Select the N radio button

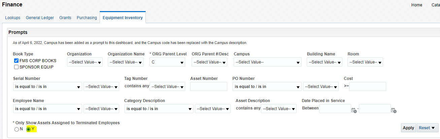(16, 129)
